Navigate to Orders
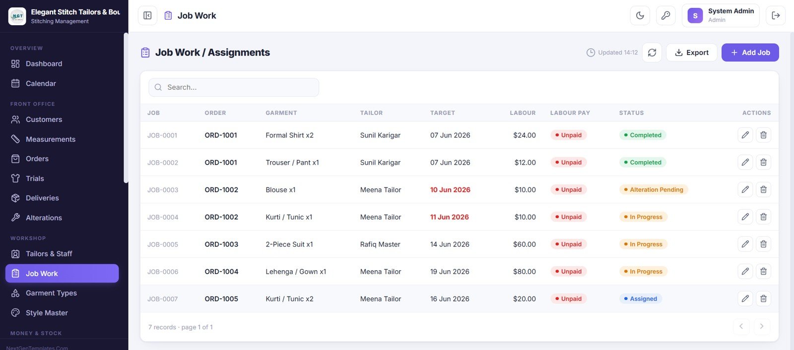This screenshot has width=794, height=350. coord(62,159)
